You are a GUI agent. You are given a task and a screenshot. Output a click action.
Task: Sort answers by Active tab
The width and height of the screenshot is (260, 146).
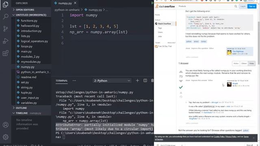[x=236, y=63]
